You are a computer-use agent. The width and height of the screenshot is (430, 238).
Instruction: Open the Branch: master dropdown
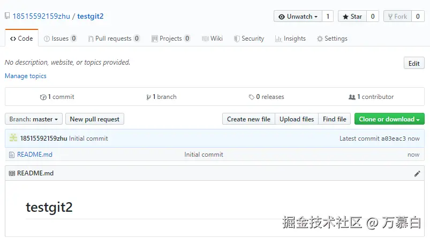pyautogui.click(x=34, y=119)
